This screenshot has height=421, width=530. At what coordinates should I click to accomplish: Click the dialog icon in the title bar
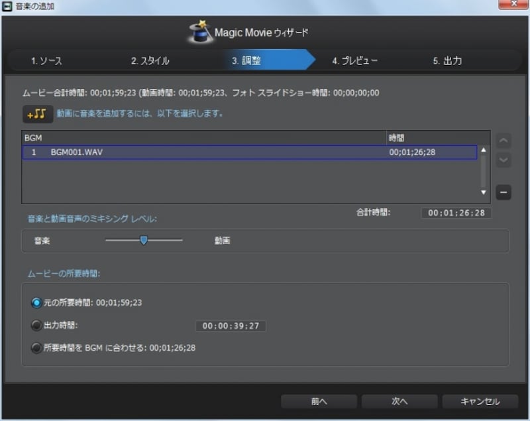coord(9,6)
